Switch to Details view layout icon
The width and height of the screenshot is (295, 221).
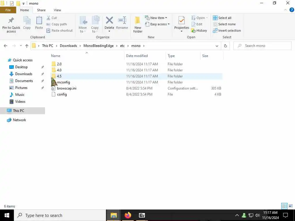[284, 206]
